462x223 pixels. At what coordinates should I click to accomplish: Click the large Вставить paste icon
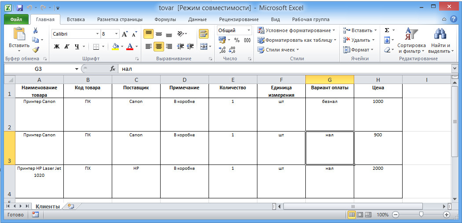pyautogui.click(x=19, y=33)
